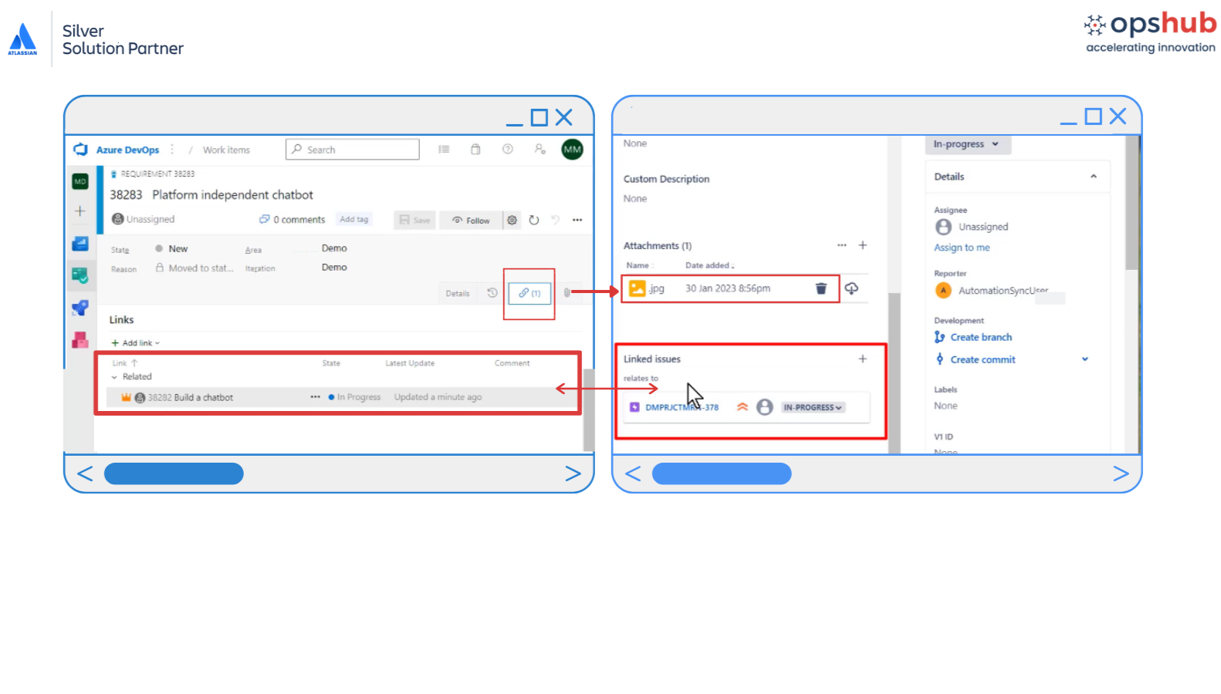Open the User settings icon
This screenshot has height=694, width=1221.
pos(540,150)
